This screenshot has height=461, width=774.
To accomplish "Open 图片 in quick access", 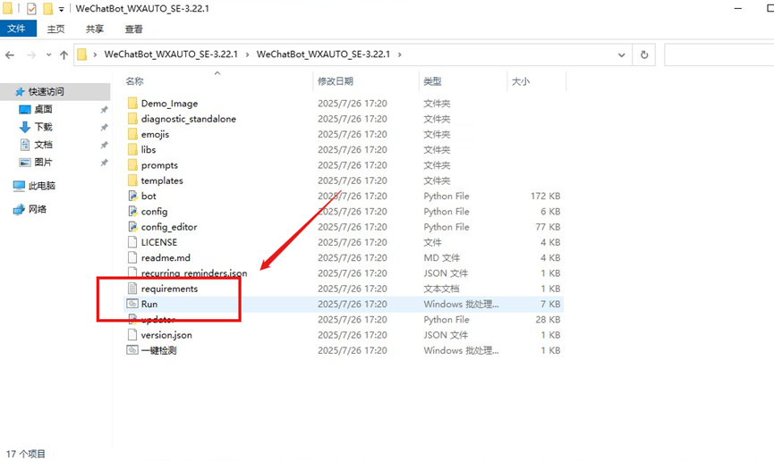I will 44,163.
